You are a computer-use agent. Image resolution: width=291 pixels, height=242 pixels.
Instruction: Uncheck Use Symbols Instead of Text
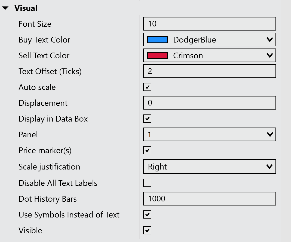[147, 214]
